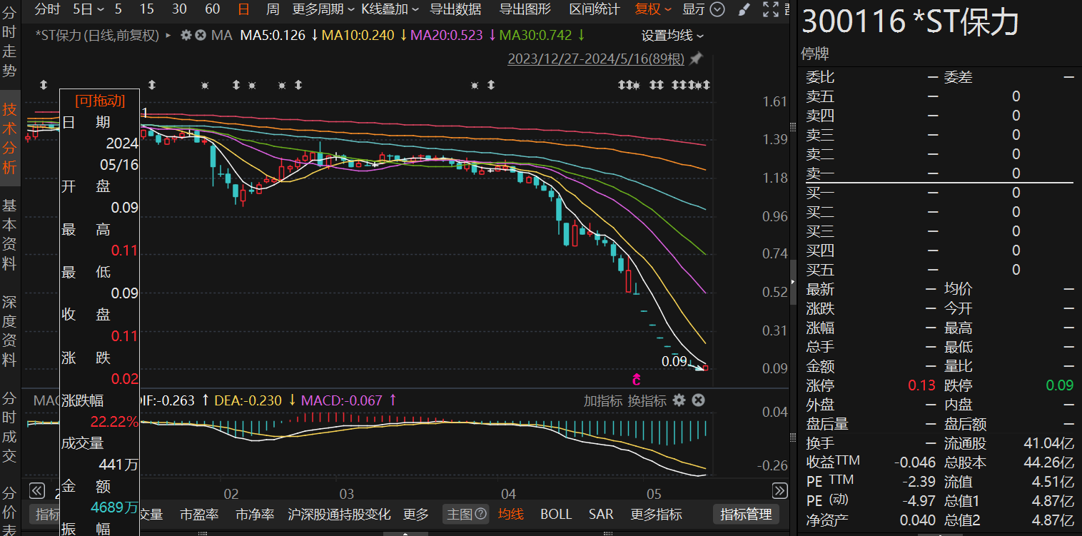Open MACD panel settings gear
The image size is (1082, 536).
pyautogui.click(x=679, y=400)
